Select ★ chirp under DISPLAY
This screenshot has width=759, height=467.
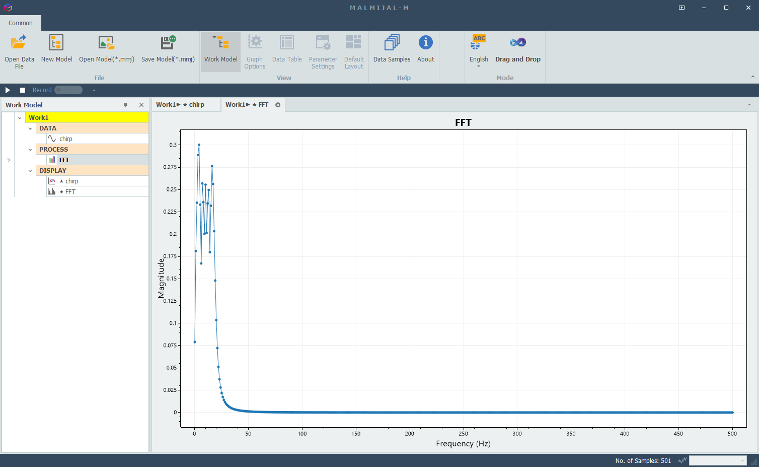click(98, 181)
